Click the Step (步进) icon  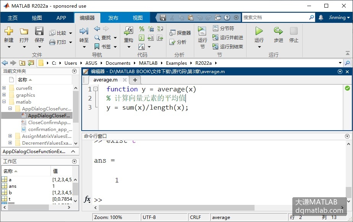pos(279,31)
